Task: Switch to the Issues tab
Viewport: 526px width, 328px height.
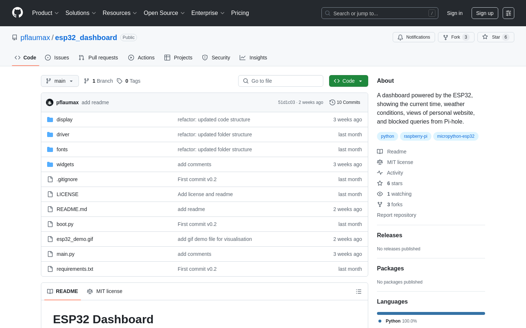Action: pos(57,58)
